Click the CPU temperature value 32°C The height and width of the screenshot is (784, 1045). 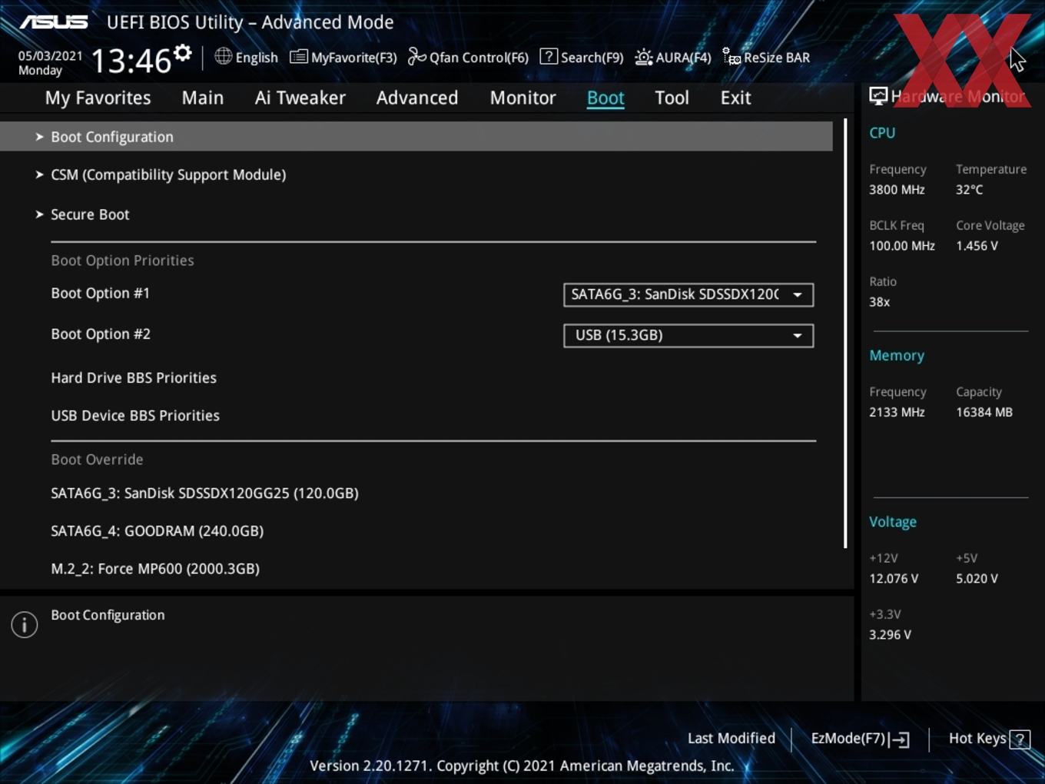click(969, 189)
